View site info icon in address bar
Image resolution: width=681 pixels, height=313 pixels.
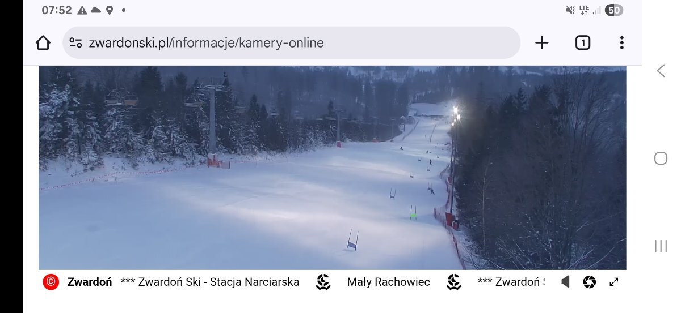click(75, 42)
